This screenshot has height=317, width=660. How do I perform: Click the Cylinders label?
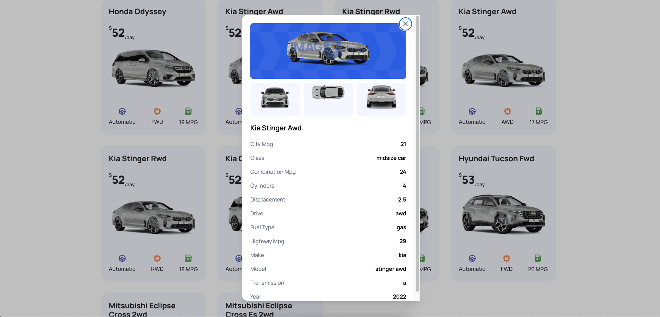click(262, 186)
